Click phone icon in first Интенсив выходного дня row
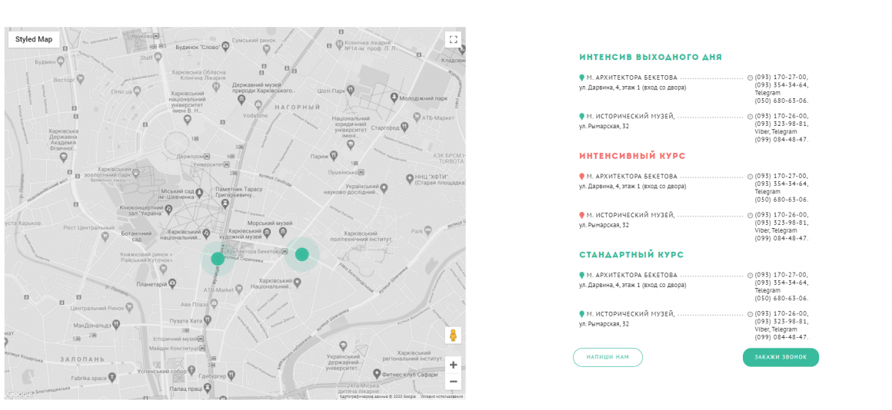892x410 pixels. 751,78
